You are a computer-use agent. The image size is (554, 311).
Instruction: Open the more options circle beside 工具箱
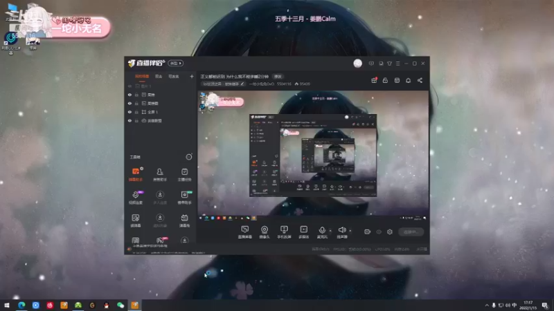[x=189, y=157]
